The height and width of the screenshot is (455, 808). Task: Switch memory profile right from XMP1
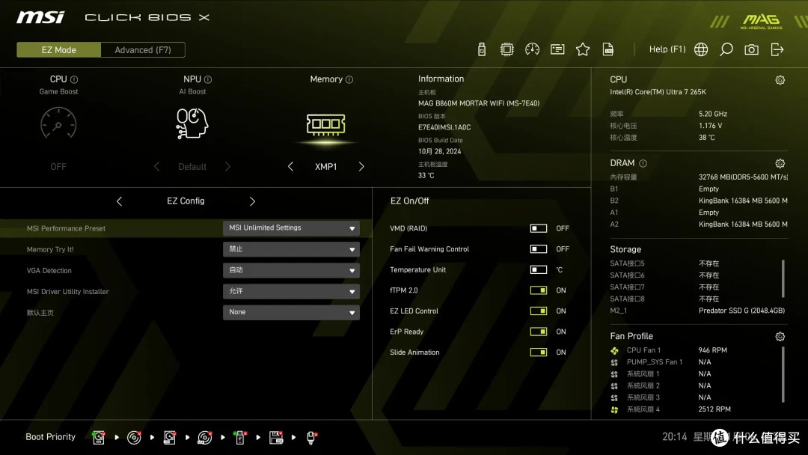click(x=361, y=166)
